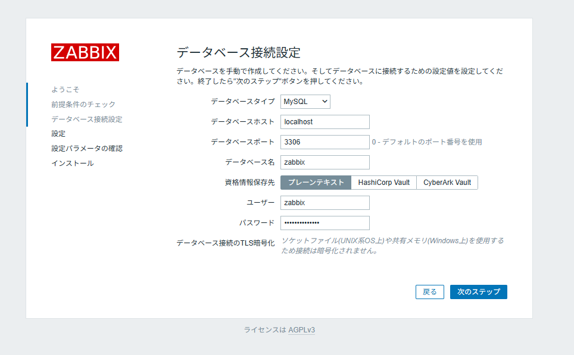Viewport: 574px width, 355px height.
Task: Focus the パスワード input field
Action: (325, 222)
